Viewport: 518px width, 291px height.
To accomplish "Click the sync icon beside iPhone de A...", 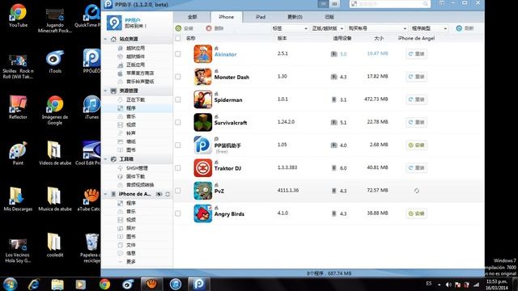I will (x=168, y=194).
